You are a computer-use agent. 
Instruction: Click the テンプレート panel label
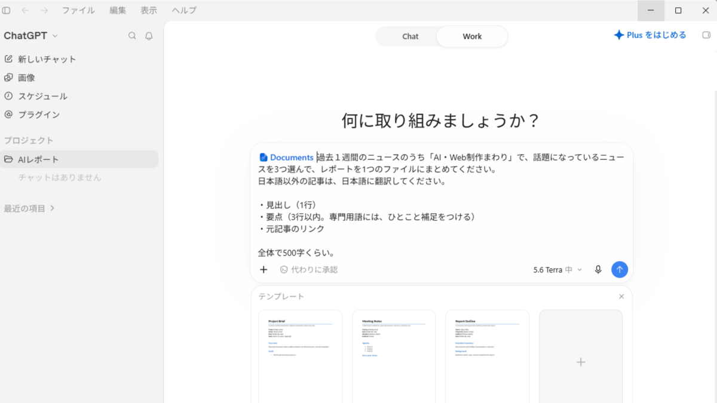(281, 297)
